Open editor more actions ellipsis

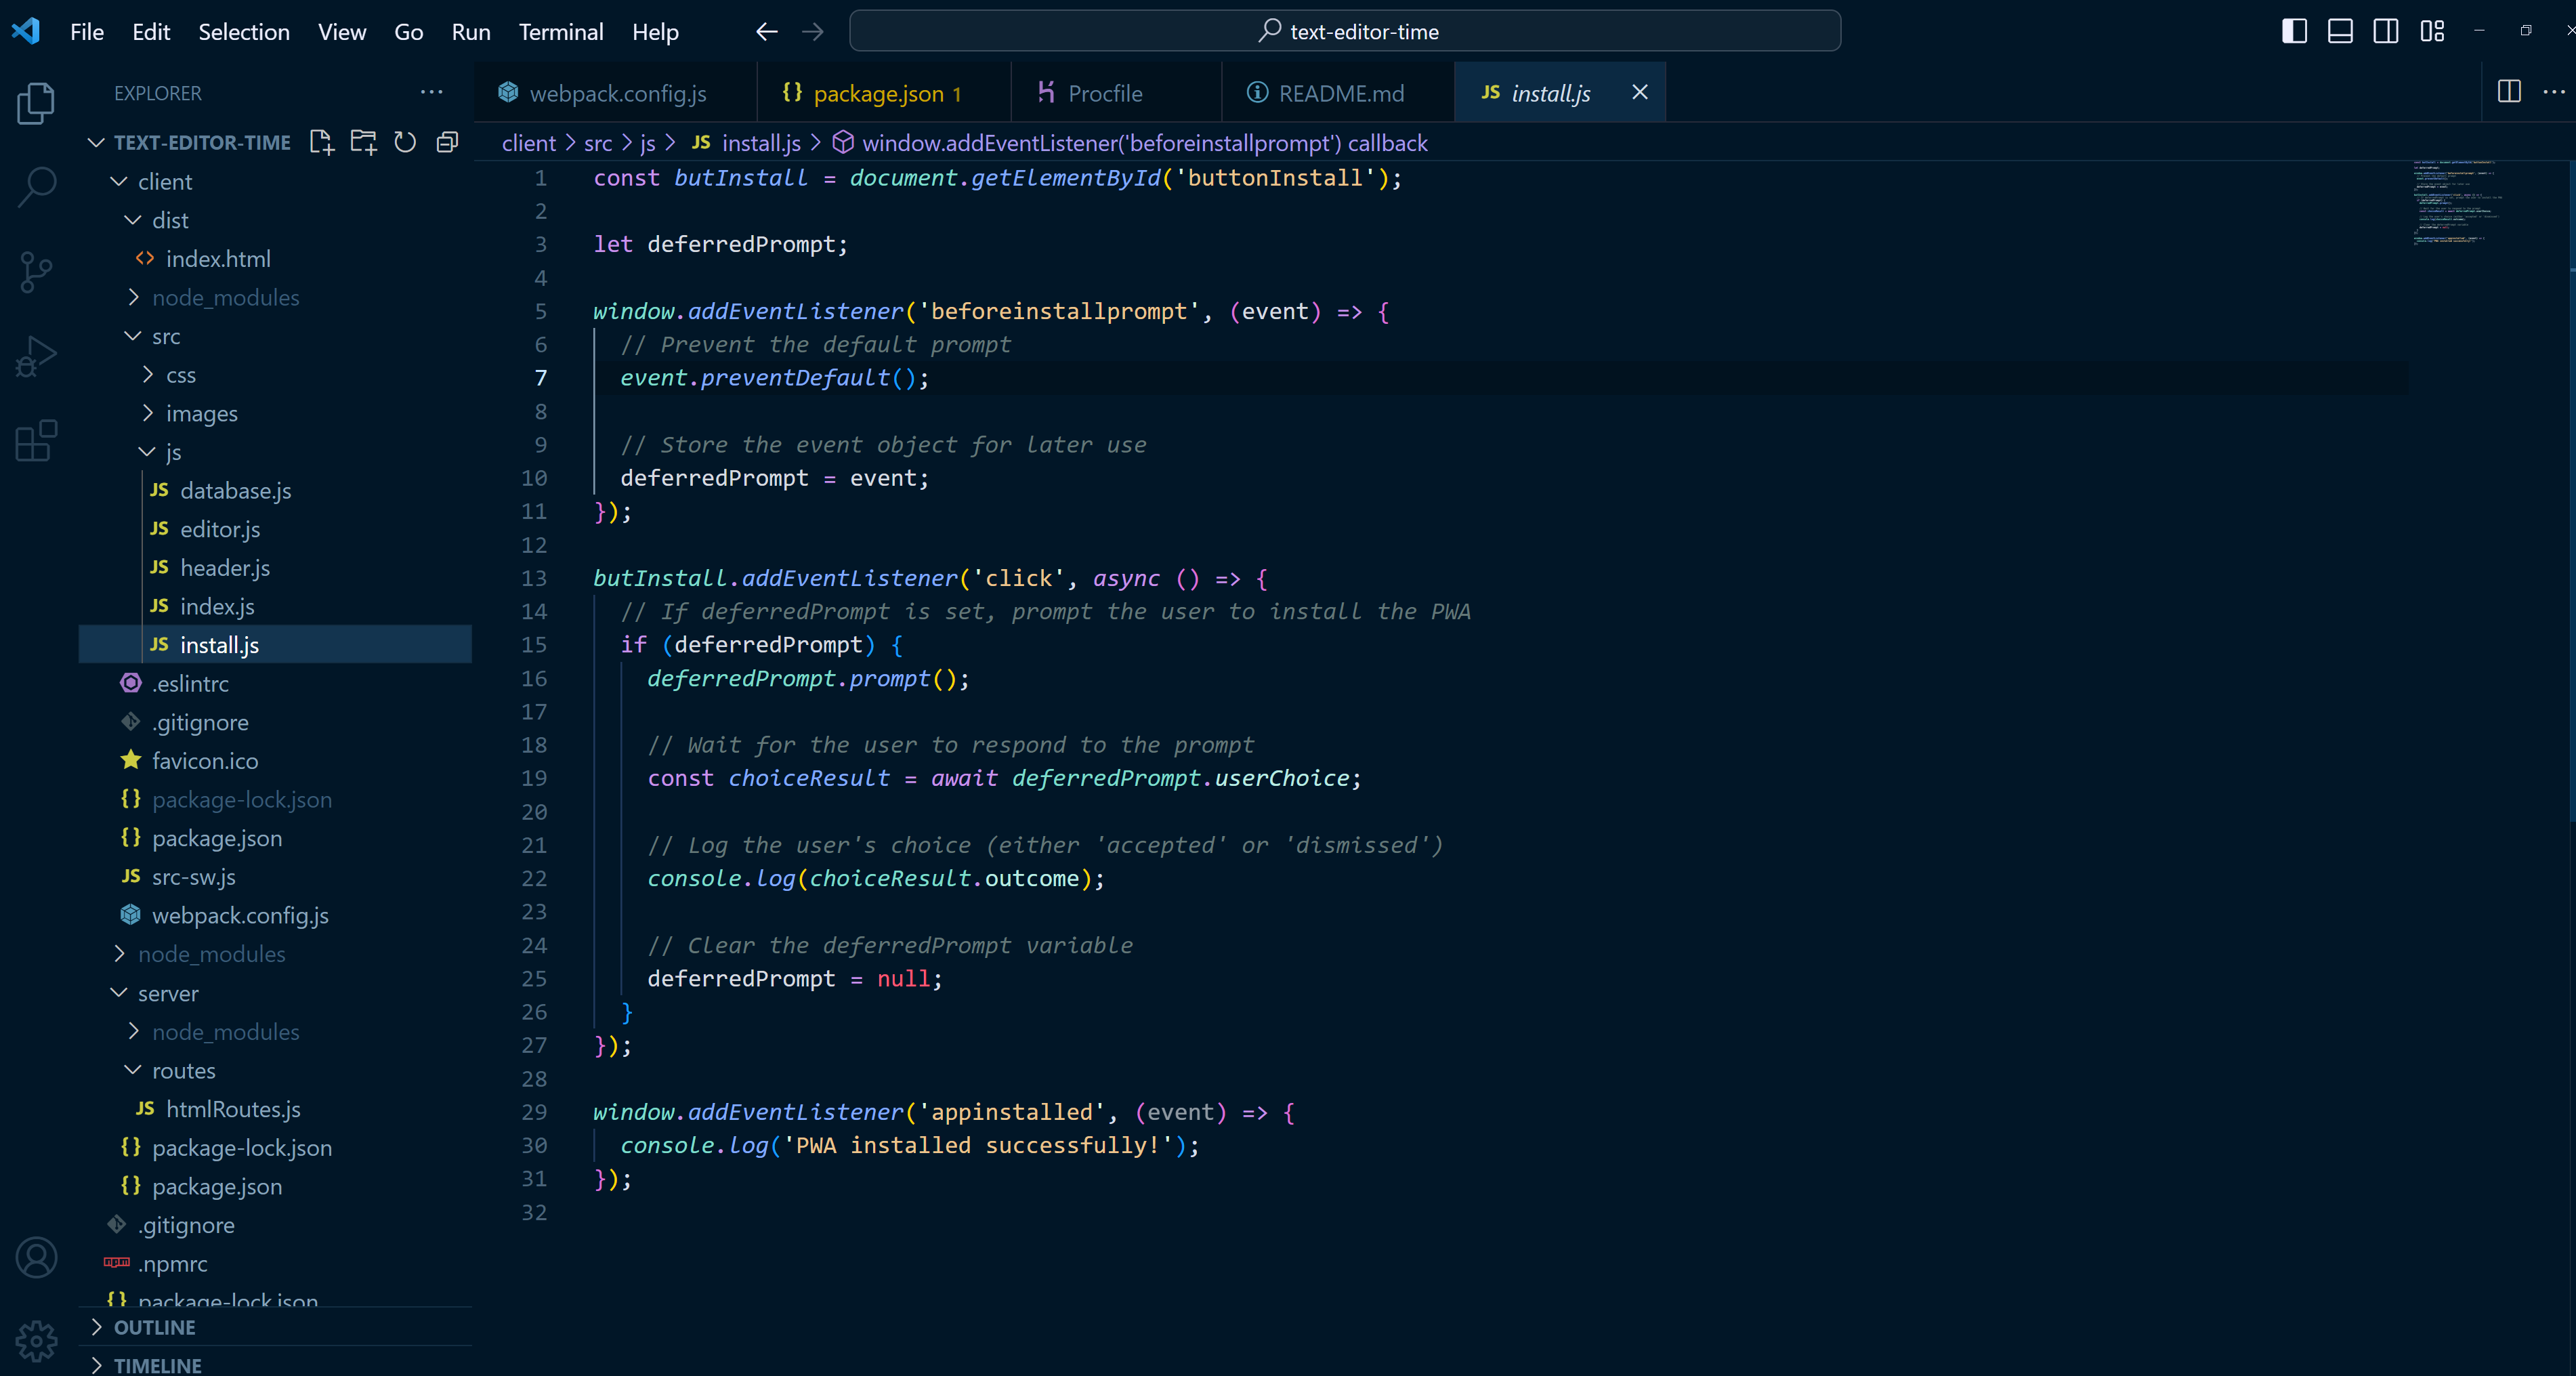(2553, 92)
